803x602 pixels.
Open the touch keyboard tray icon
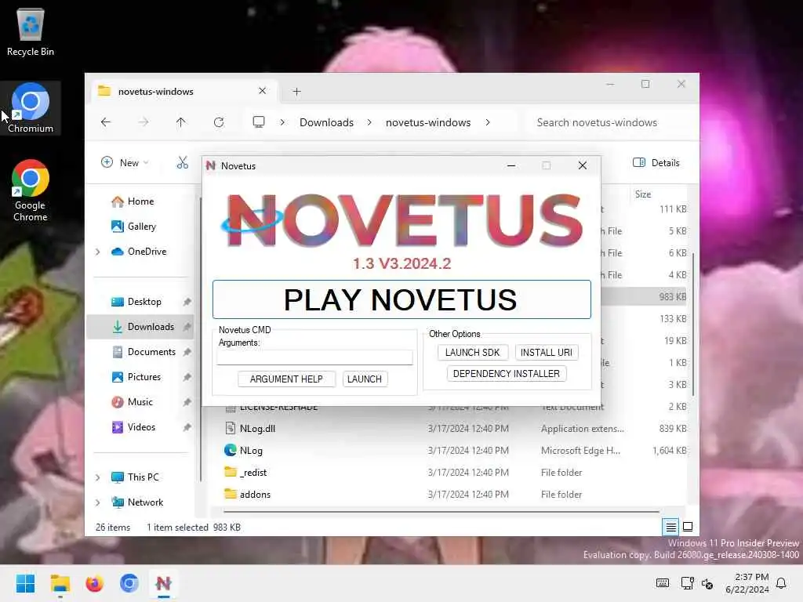point(662,583)
